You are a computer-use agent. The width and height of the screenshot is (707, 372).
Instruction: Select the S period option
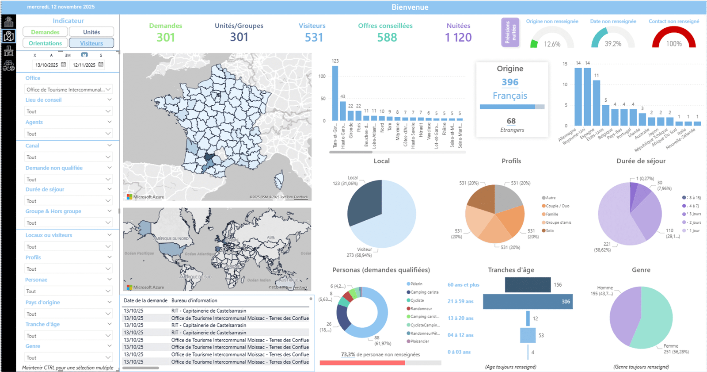tap(101, 55)
